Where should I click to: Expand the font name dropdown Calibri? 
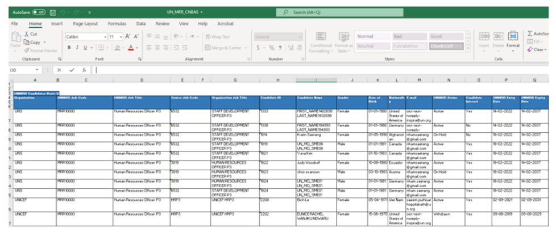tap(104, 36)
